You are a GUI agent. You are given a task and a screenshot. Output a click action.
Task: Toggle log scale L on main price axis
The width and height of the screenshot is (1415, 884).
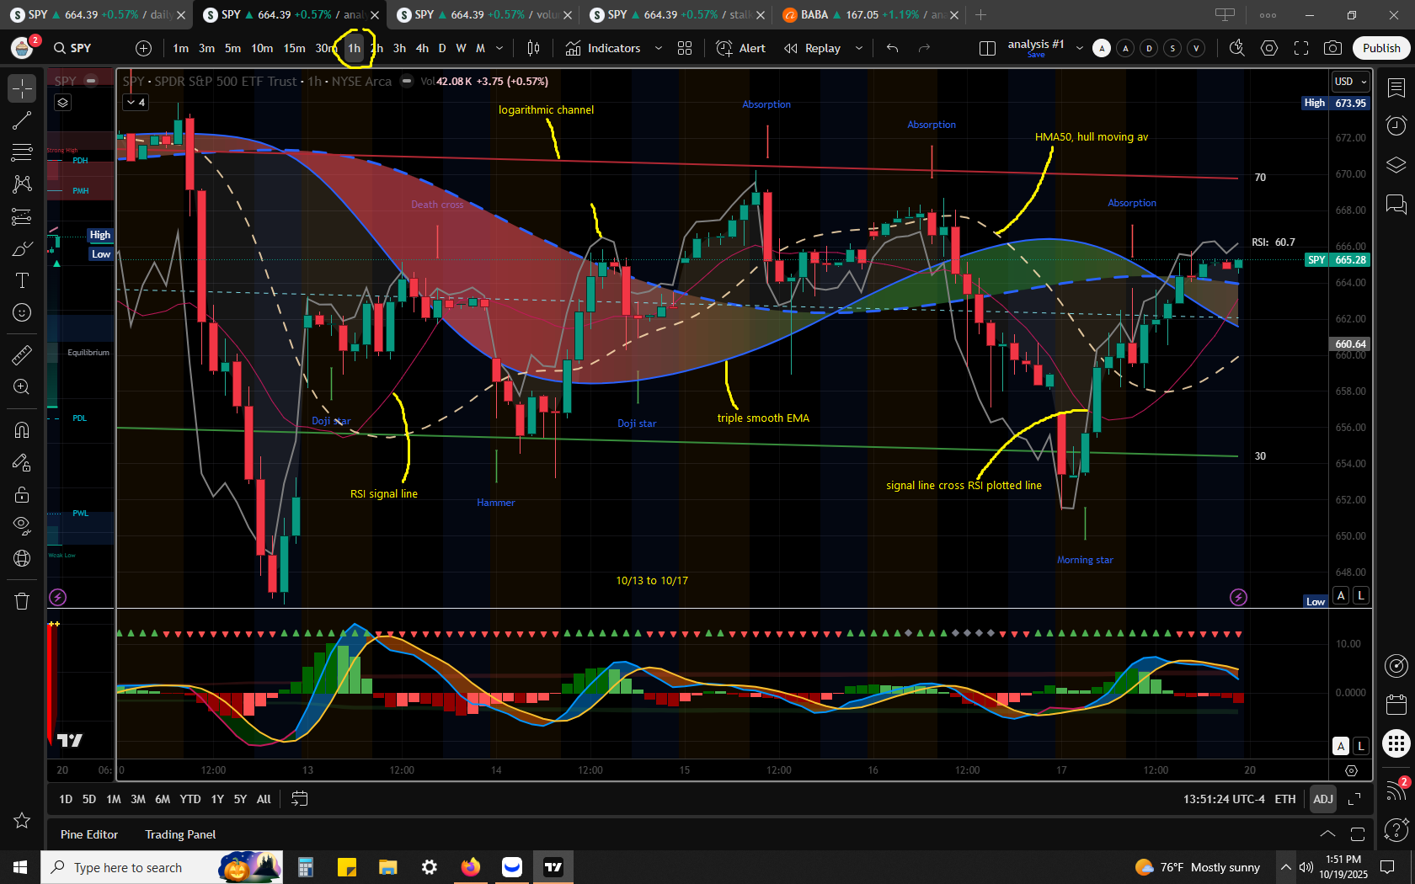1361,595
